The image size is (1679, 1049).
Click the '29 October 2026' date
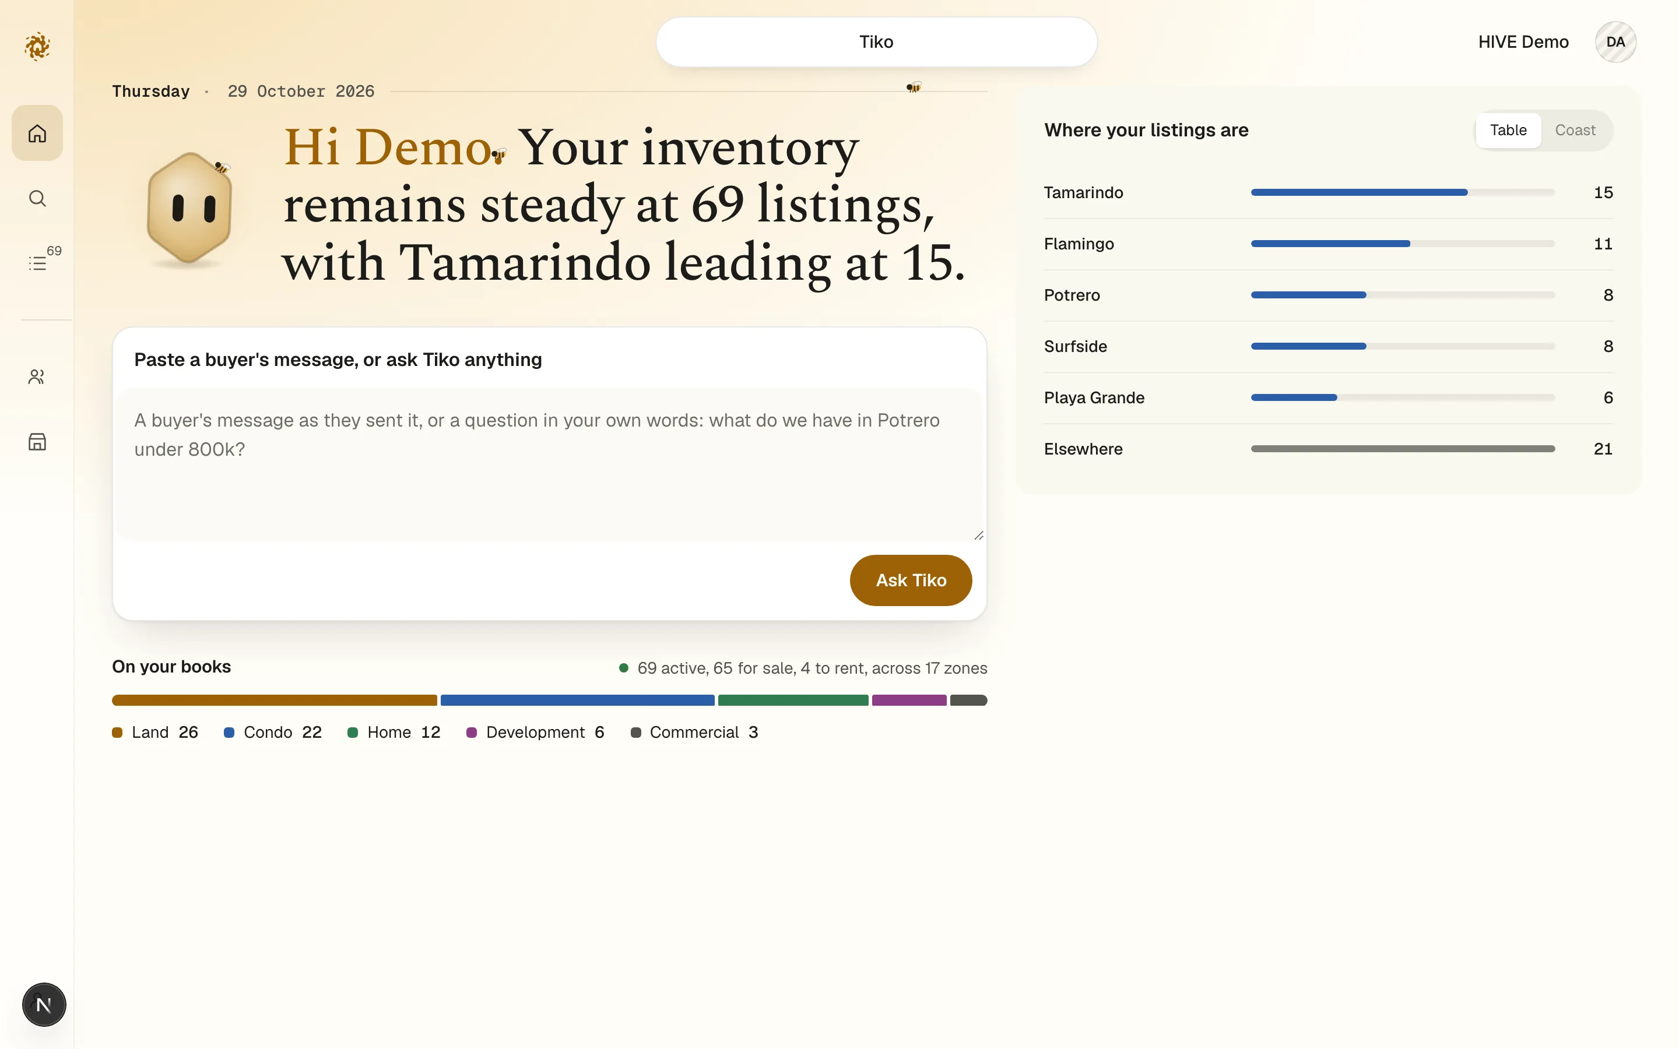coord(300,91)
